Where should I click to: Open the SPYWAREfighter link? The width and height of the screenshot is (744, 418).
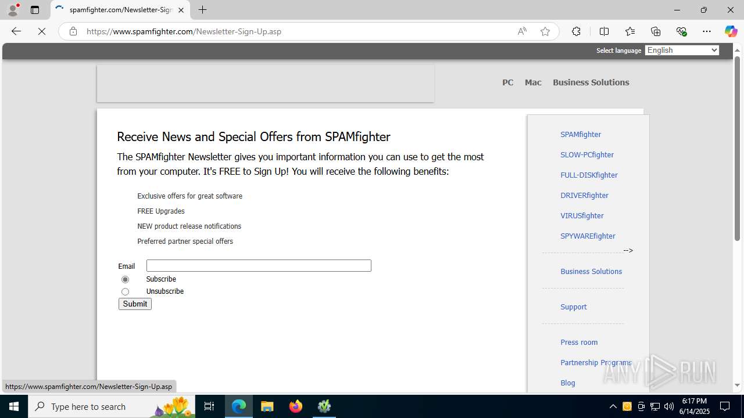pos(588,236)
